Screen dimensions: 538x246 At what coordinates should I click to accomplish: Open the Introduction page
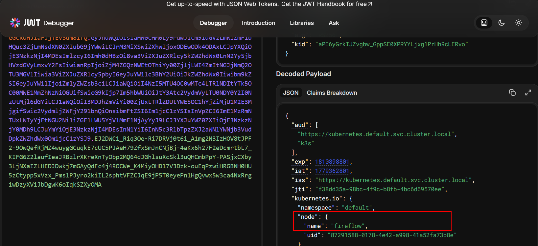click(258, 23)
